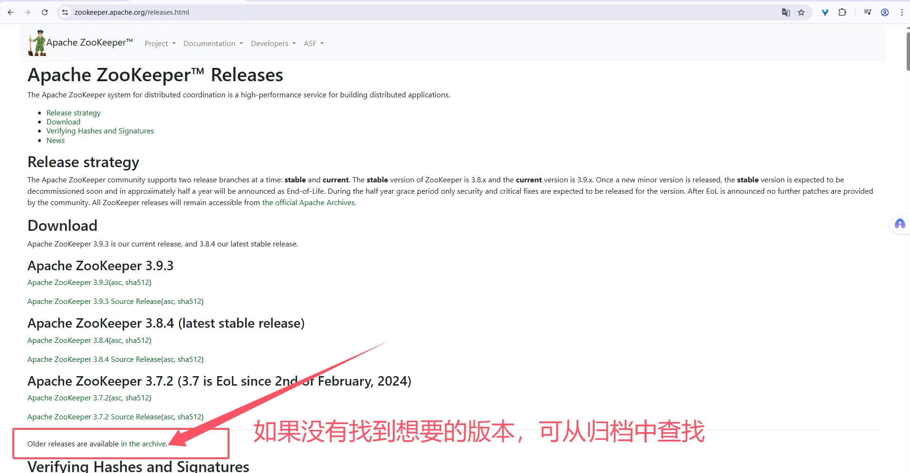Screen dimensions: 910x473
Task: Click the translate page icon
Action: (x=786, y=12)
